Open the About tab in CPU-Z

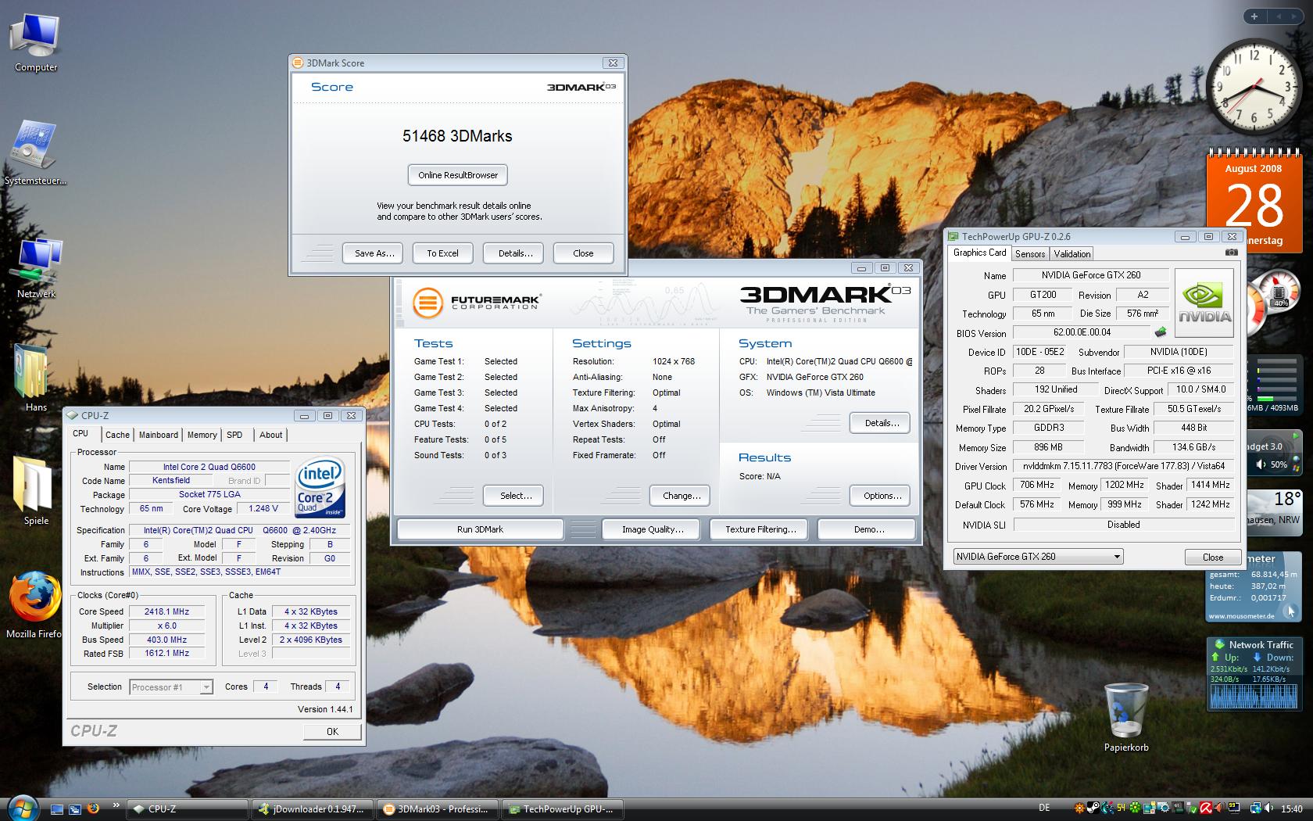point(271,435)
